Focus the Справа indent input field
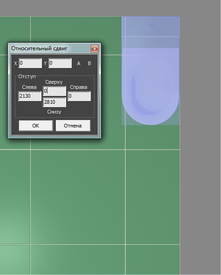Image resolution: width=221 pixels, height=275 pixels. coord(79,96)
